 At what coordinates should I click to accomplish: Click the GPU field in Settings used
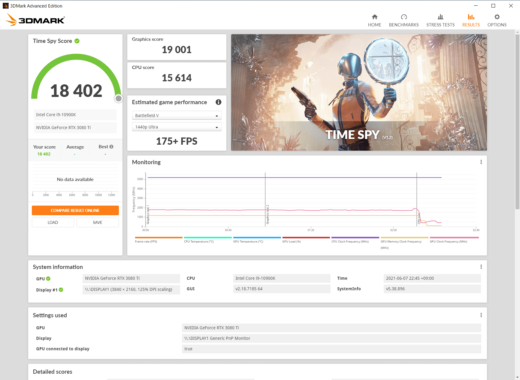pos(331,328)
